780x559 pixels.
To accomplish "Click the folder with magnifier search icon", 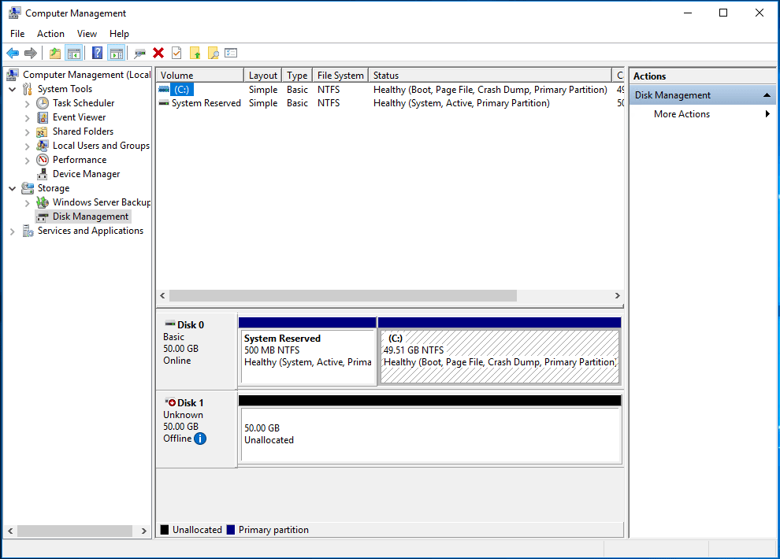I will pos(214,54).
